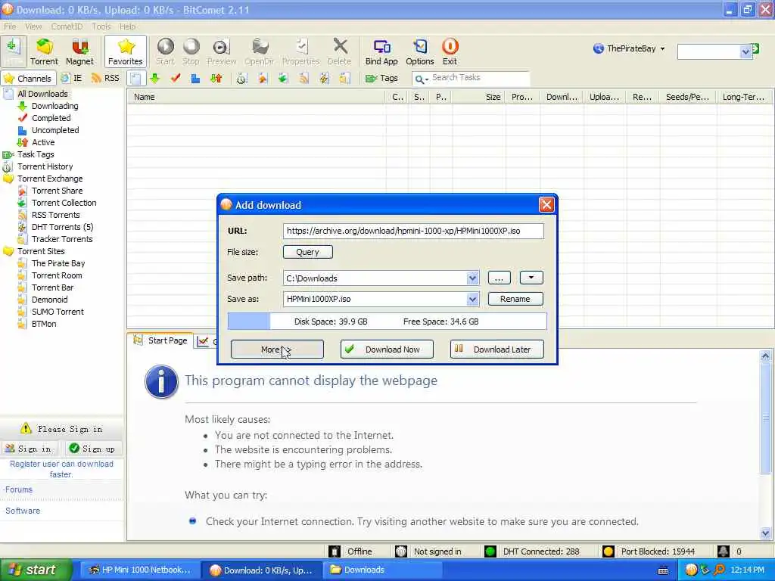Viewport: 775px width, 581px height.
Task: Click the Tags toolbar button
Action: point(381,78)
